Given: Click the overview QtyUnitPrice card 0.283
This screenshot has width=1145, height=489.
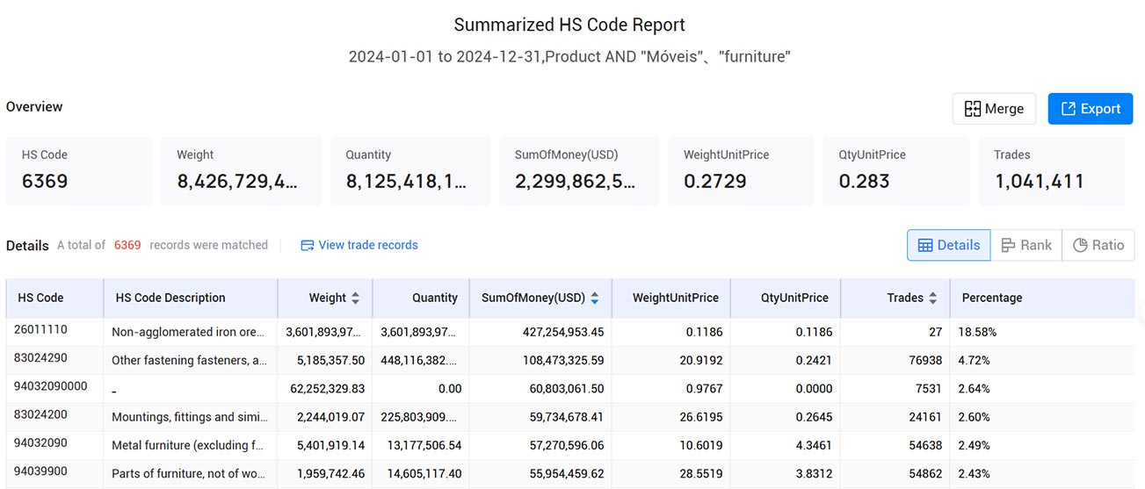Looking at the screenshot, I should (896, 170).
